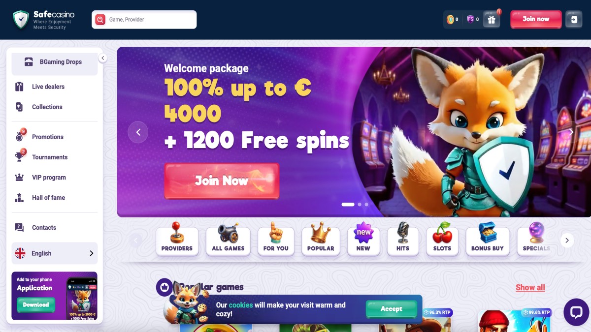The height and width of the screenshot is (332, 591).
Task: Click the Game, Provider search field
Action: [x=144, y=20]
